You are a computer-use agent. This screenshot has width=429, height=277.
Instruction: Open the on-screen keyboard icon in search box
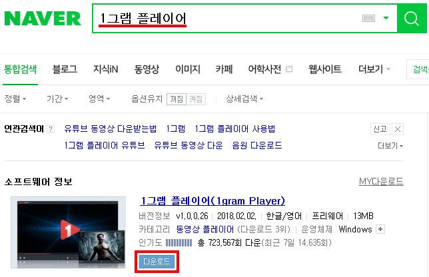click(368, 19)
